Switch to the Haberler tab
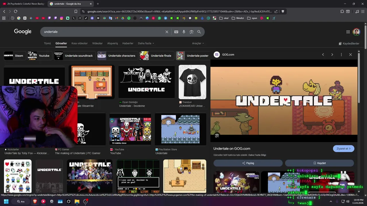The height and width of the screenshot is (206, 367). (128, 43)
